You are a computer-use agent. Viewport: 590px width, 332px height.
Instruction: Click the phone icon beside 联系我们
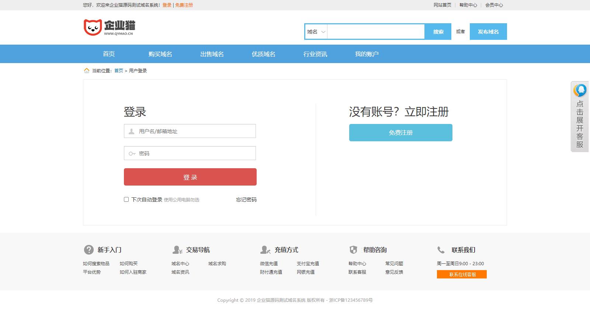[x=441, y=250]
